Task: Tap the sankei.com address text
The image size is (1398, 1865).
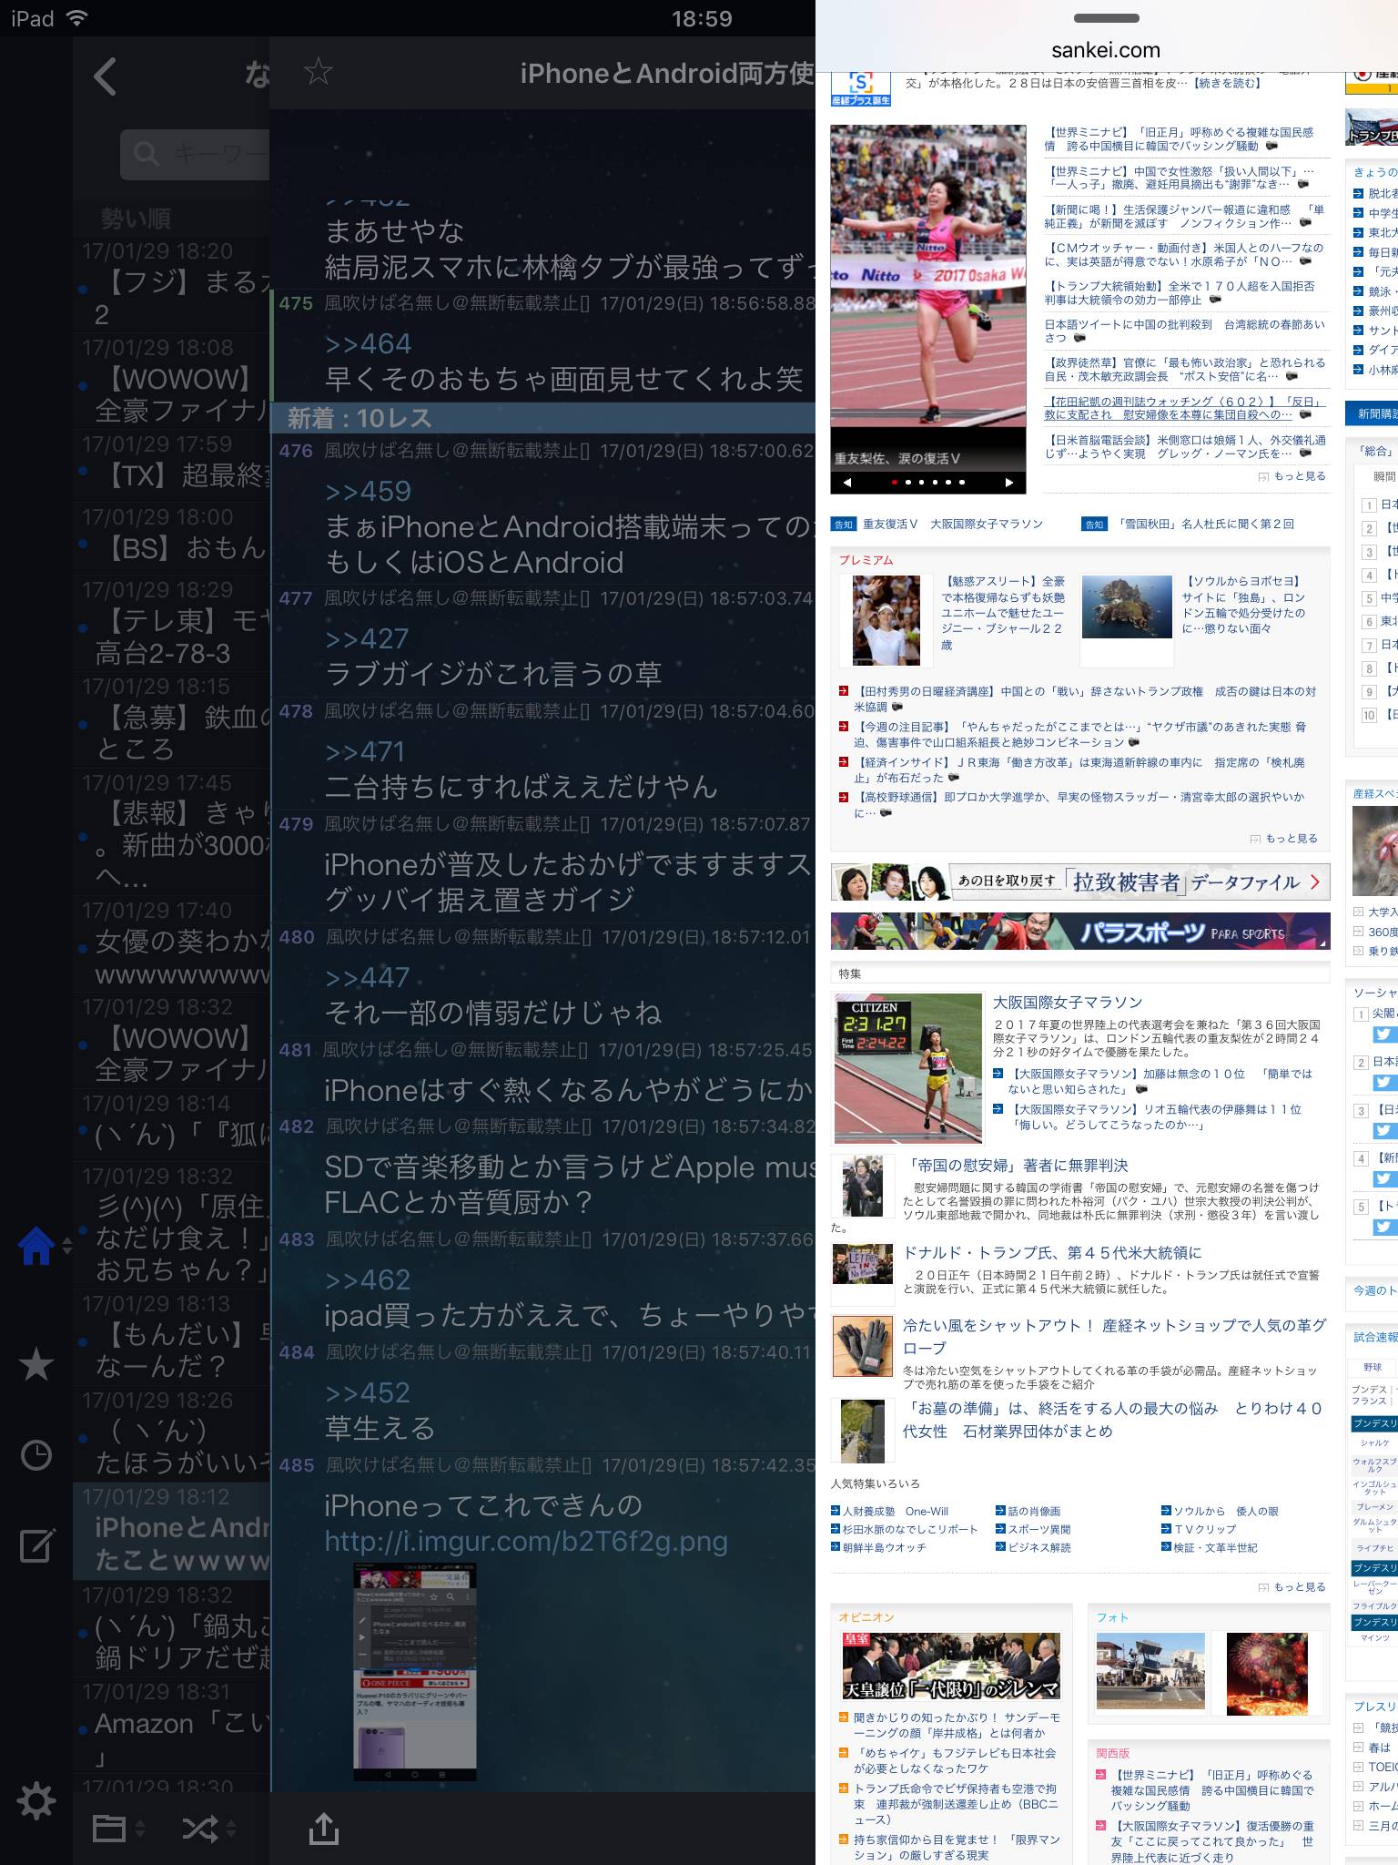Action: [1106, 50]
